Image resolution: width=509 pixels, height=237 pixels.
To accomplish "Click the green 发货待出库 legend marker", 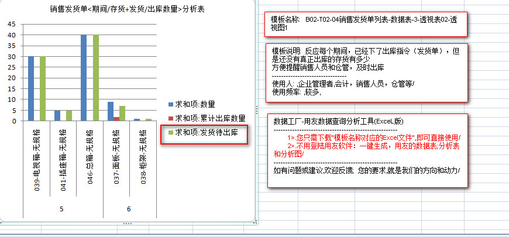I will 170,133.
